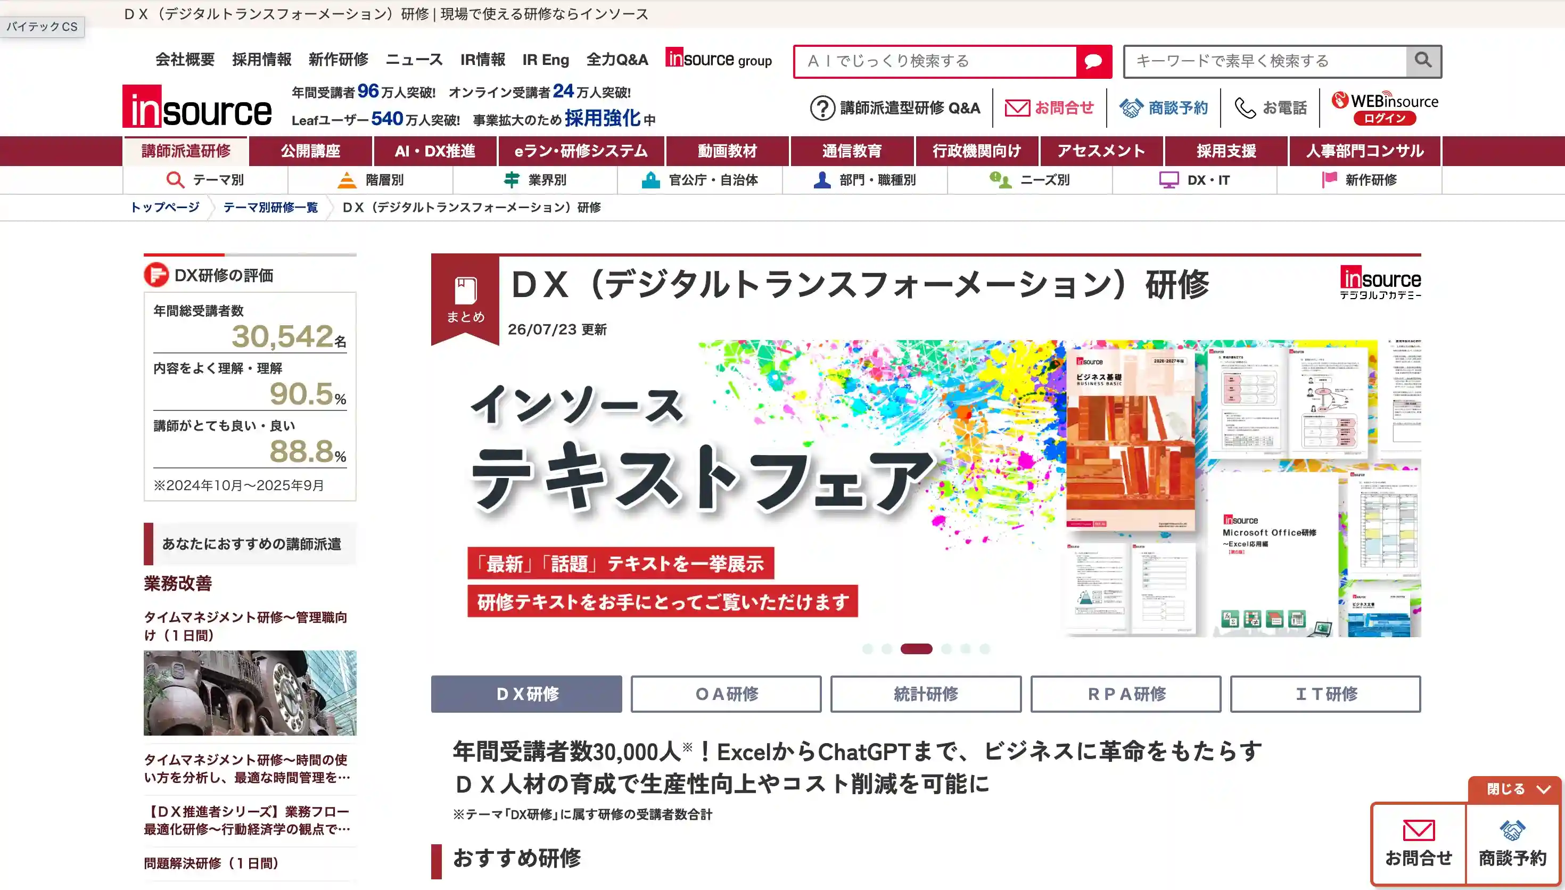Click the signpost icon beside 業界別
Screen dimensions: 1565x890
click(x=512, y=180)
